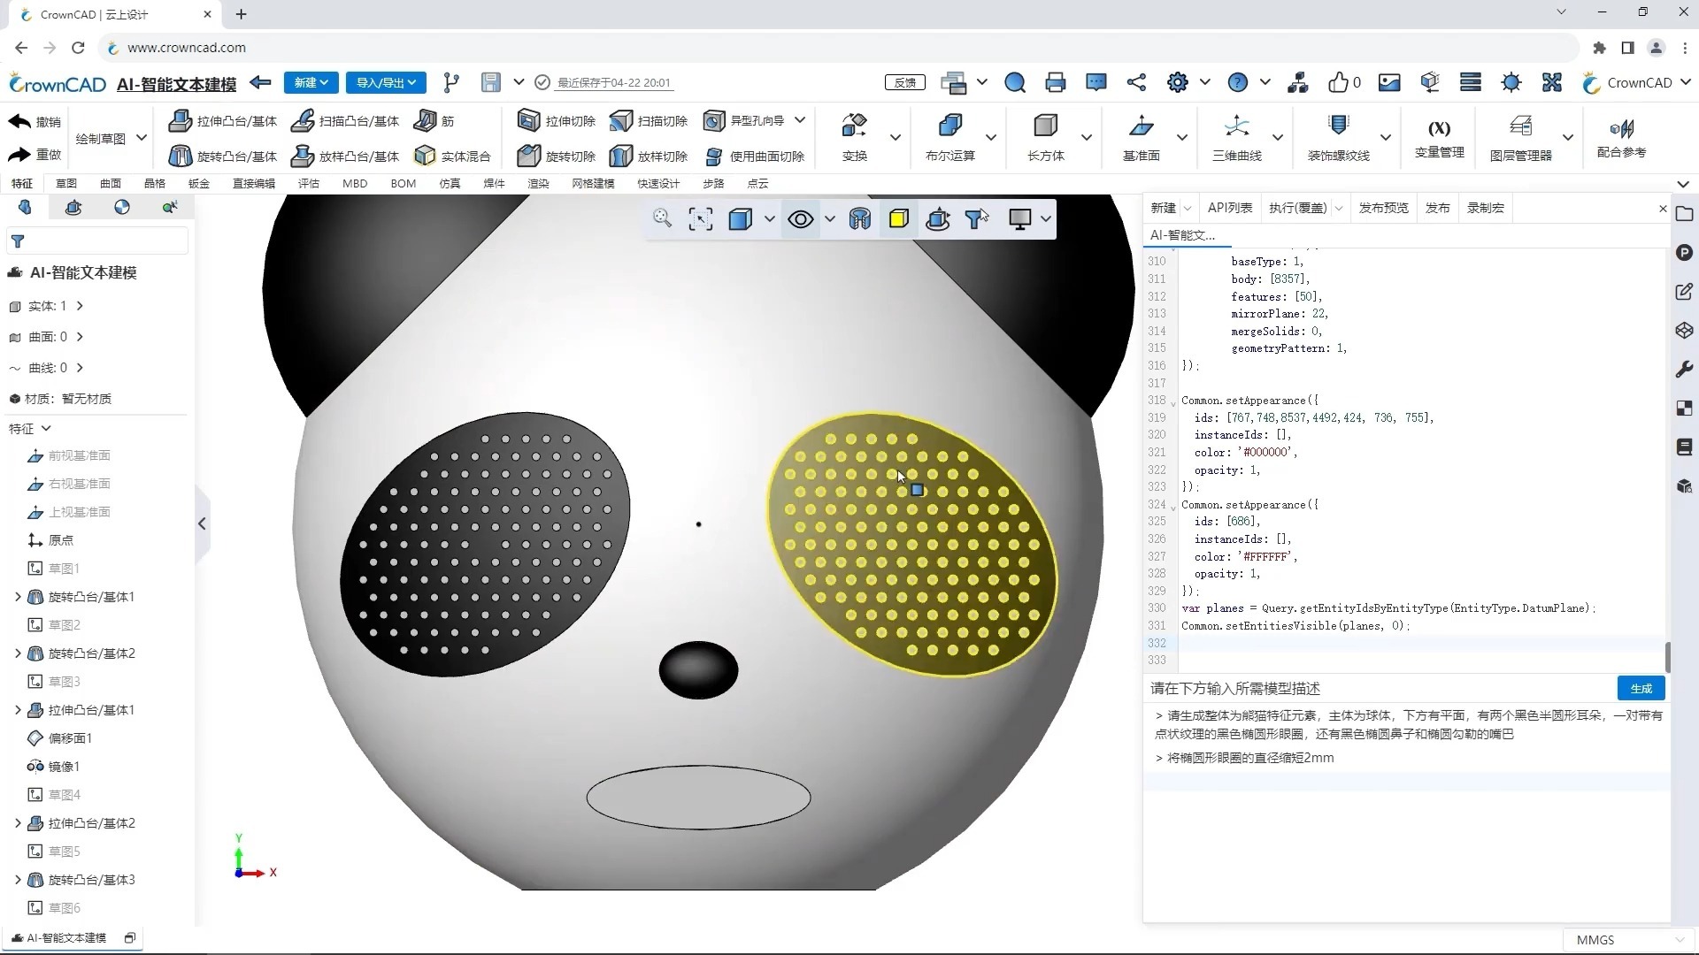Screen dimensions: 1699x955
Task: Expand the 旋转凸台/基体1 tree node
Action: coord(18,597)
